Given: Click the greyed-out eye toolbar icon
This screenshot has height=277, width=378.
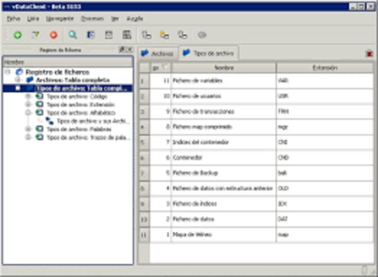Looking at the screenshot, I should pos(202,35).
